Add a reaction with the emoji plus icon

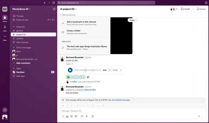[x=88, y=77]
